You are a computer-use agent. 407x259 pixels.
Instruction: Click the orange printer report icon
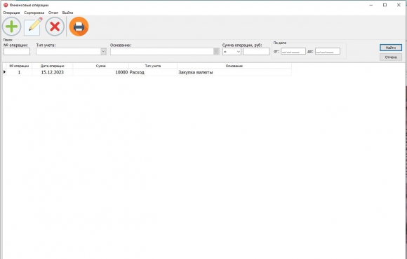tap(79, 27)
